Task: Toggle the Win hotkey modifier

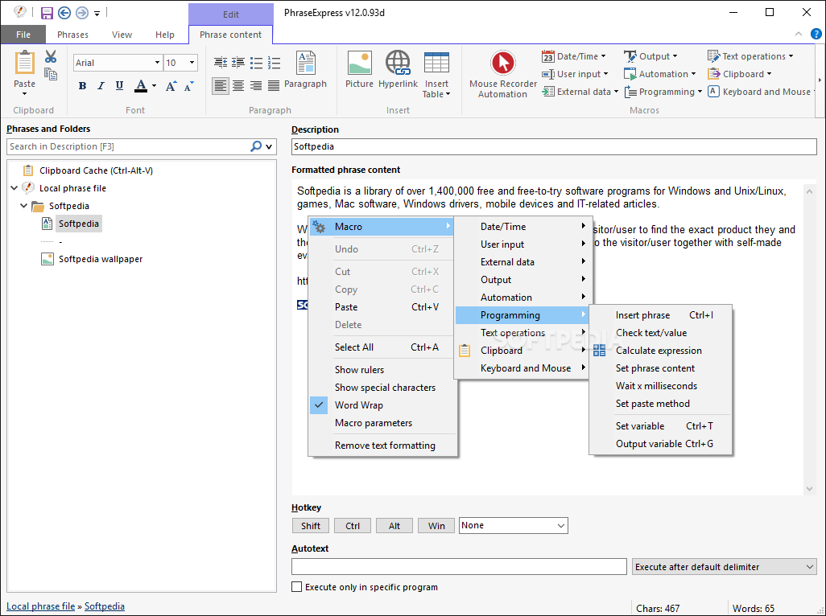Action: click(x=436, y=525)
